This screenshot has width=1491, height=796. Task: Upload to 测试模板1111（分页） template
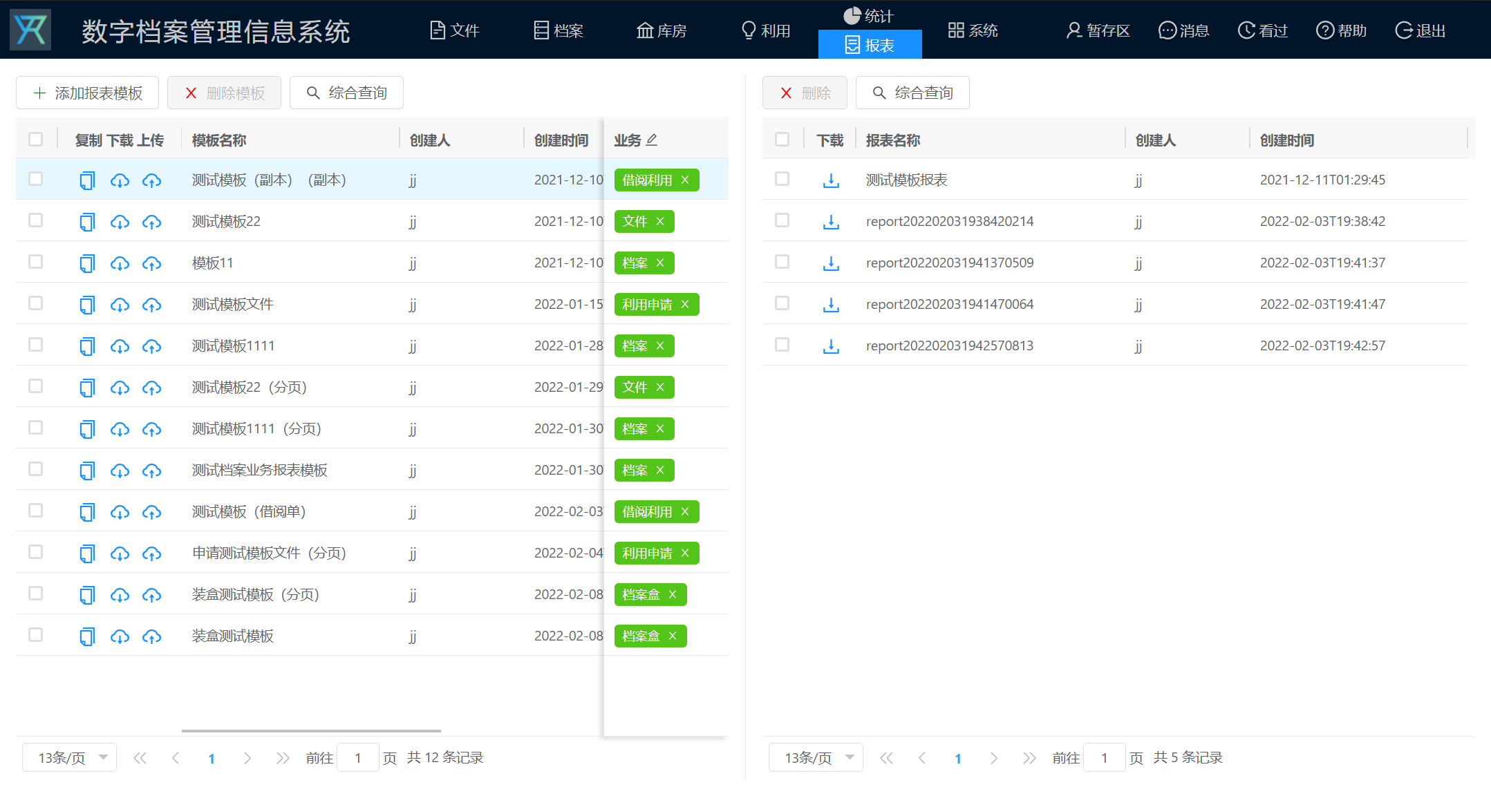click(151, 429)
